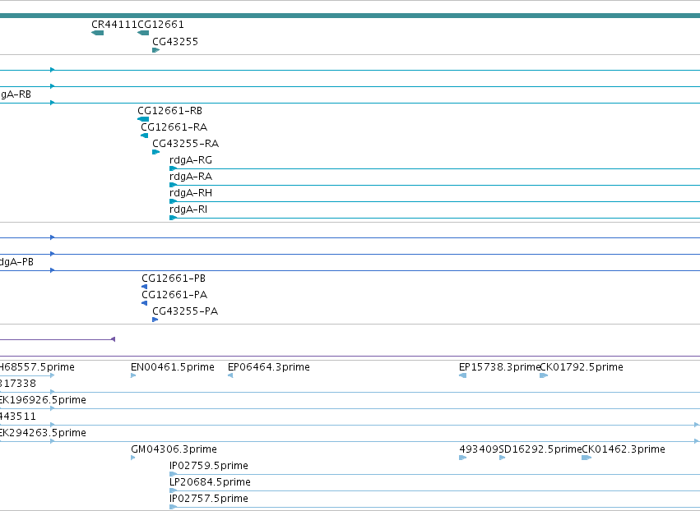
Task: Open the CG12661-RB transcript label
Action: pyautogui.click(x=169, y=111)
